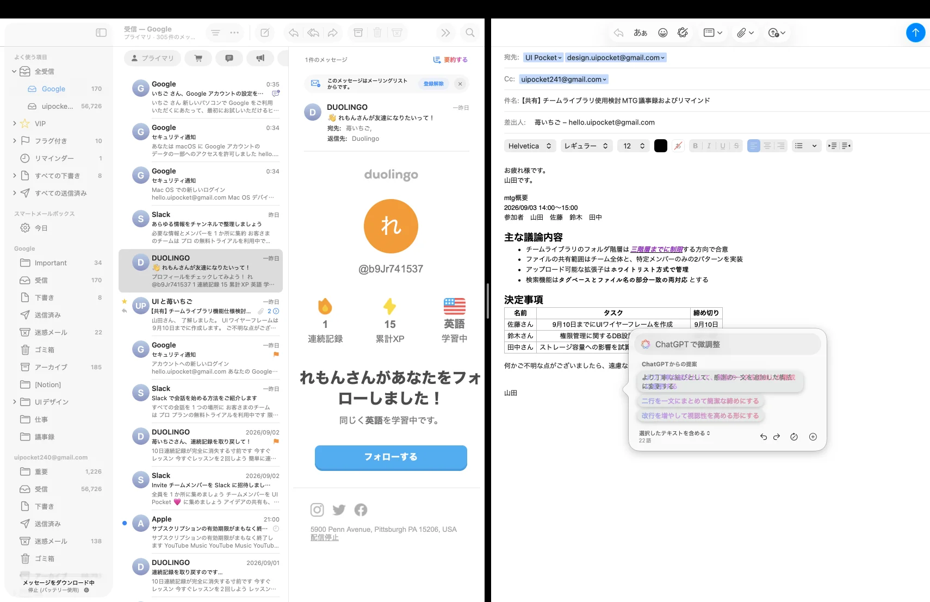Select the shopping cart category tab
930x602 pixels.
tap(199, 58)
